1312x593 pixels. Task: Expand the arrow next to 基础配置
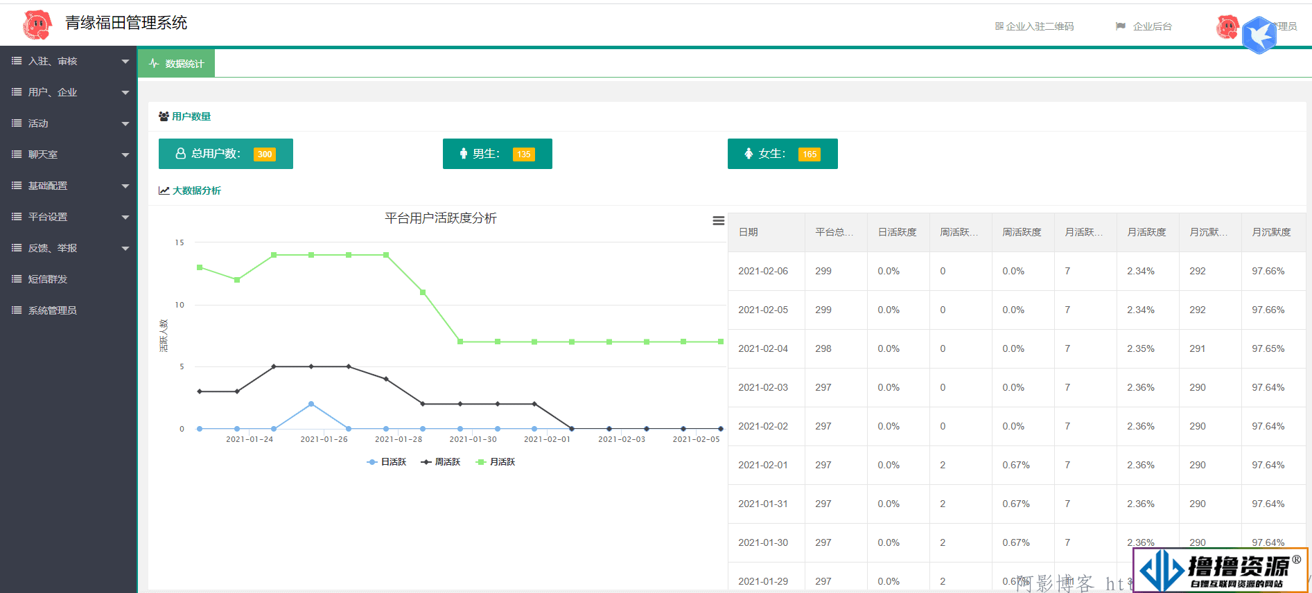point(125,186)
